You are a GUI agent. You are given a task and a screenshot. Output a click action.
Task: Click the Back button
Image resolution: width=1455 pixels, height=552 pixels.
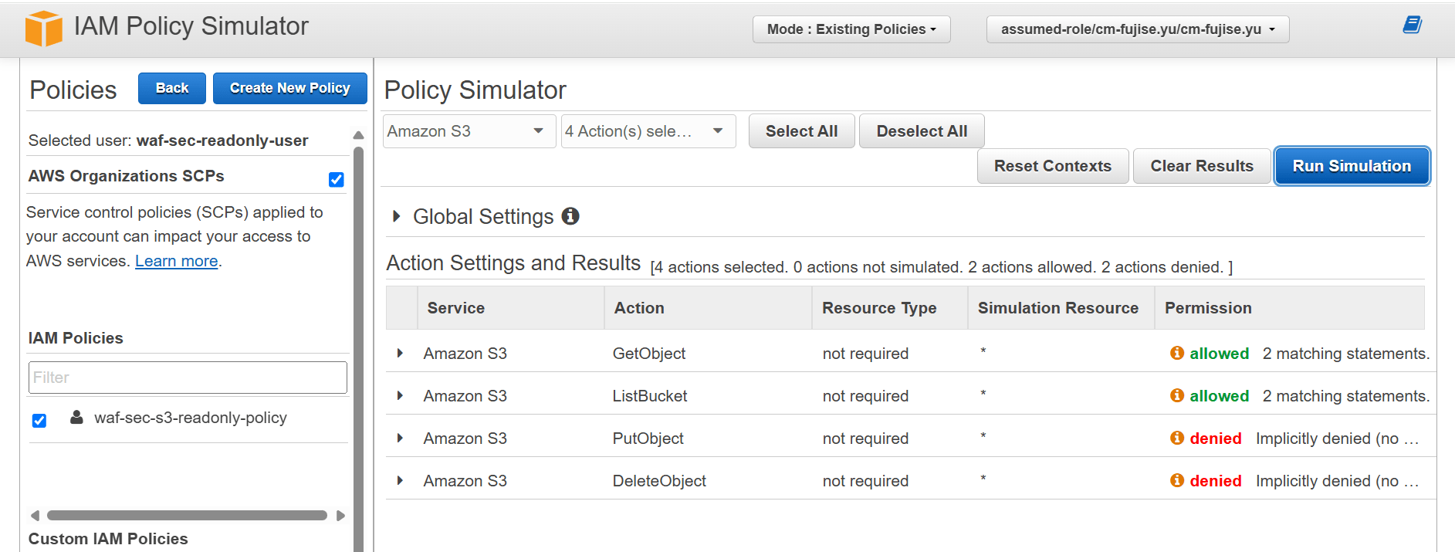click(172, 88)
